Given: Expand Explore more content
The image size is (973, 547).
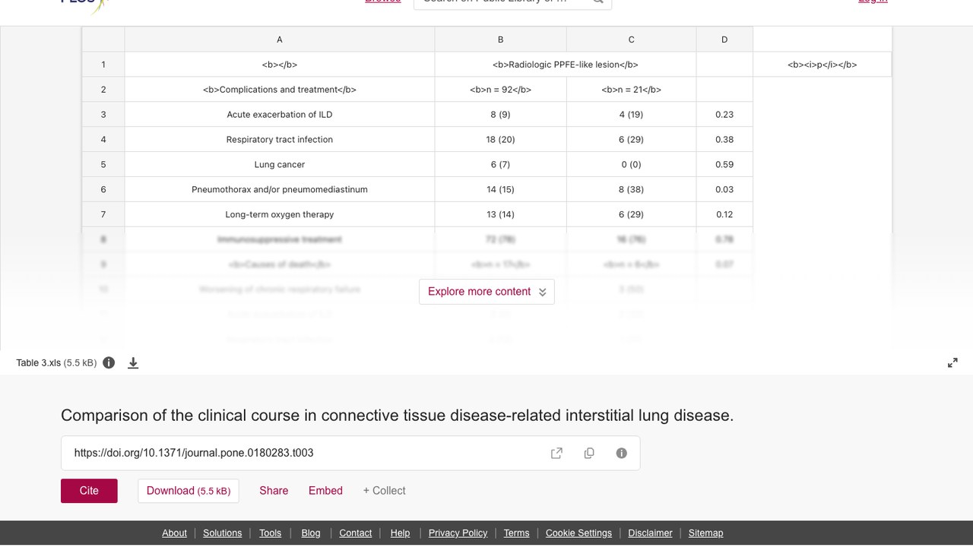Looking at the screenshot, I should [486, 292].
